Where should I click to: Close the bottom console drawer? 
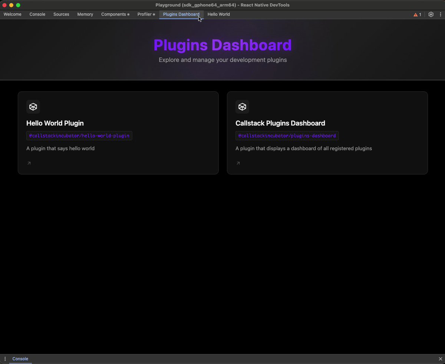[441, 359]
